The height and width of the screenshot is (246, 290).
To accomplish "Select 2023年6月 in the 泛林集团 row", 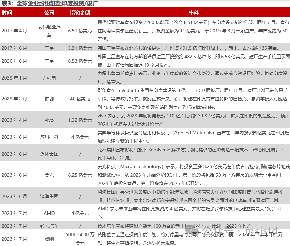I will 15,154.
